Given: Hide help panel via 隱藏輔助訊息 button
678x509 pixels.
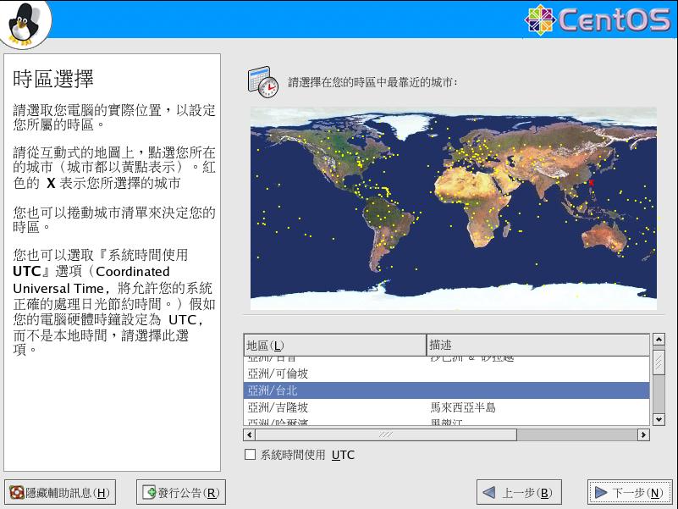Looking at the screenshot, I should coord(60,493).
